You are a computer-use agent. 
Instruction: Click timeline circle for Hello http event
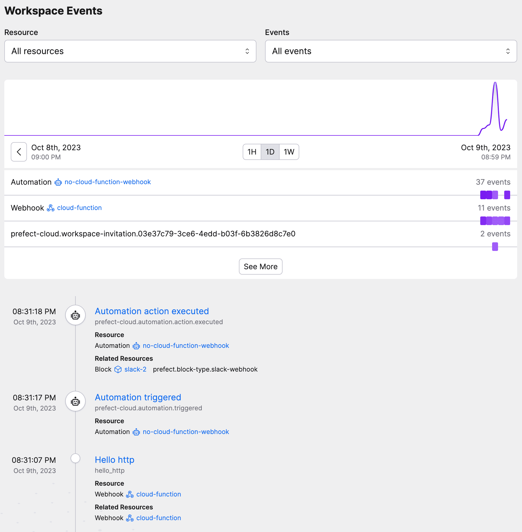tap(75, 458)
